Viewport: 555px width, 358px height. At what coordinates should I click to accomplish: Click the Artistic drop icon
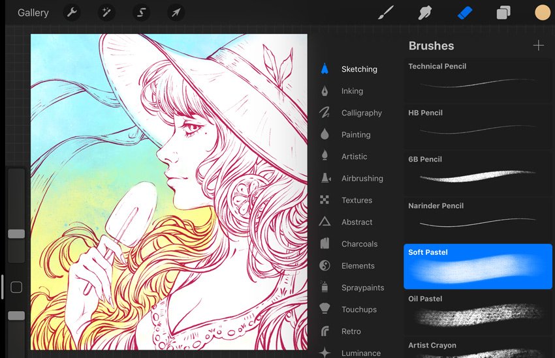325,156
